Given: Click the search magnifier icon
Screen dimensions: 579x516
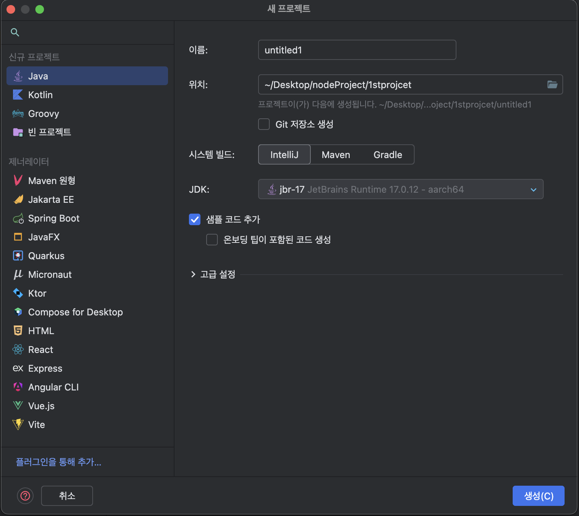Looking at the screenshot, I should click(x=15, y=32).
